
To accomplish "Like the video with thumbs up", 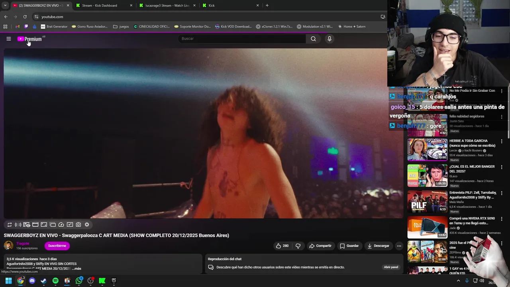I will pyautogui.click(x=282, y=246).
